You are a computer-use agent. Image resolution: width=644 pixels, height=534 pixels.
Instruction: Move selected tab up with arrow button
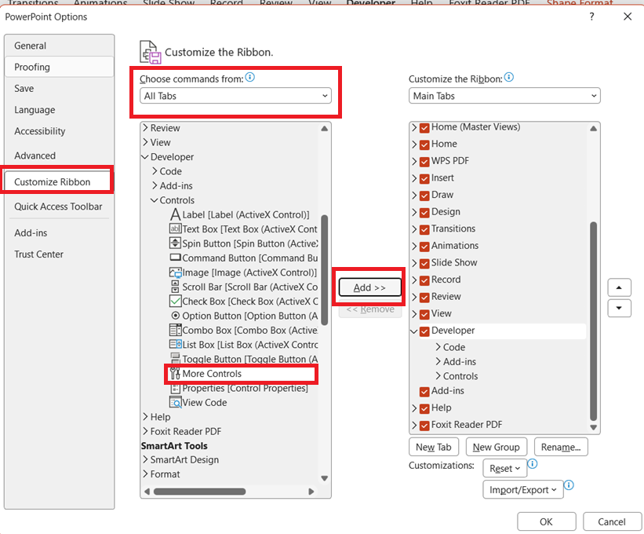(619, 287)
